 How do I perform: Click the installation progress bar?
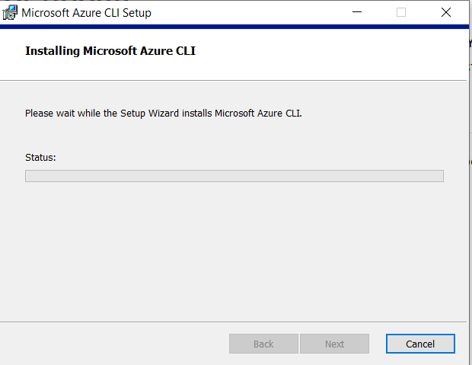tap(234, 176)
